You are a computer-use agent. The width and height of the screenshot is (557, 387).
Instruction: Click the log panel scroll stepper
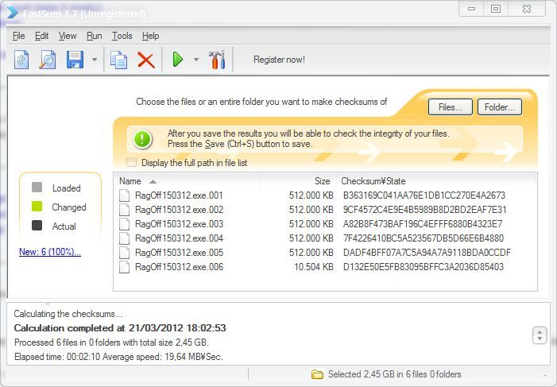tap(540, 335)
